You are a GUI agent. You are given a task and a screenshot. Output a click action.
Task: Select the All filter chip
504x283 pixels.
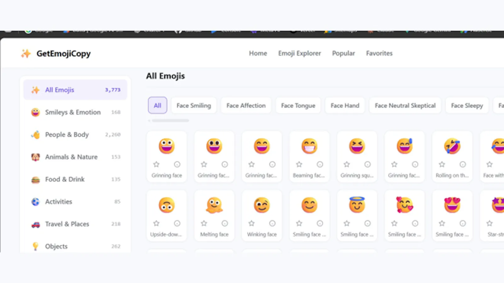[157, 105]
